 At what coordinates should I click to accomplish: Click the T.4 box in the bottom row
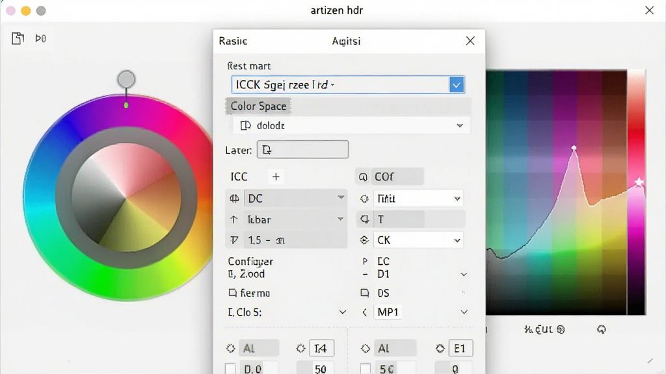click(x=321, y=349)
